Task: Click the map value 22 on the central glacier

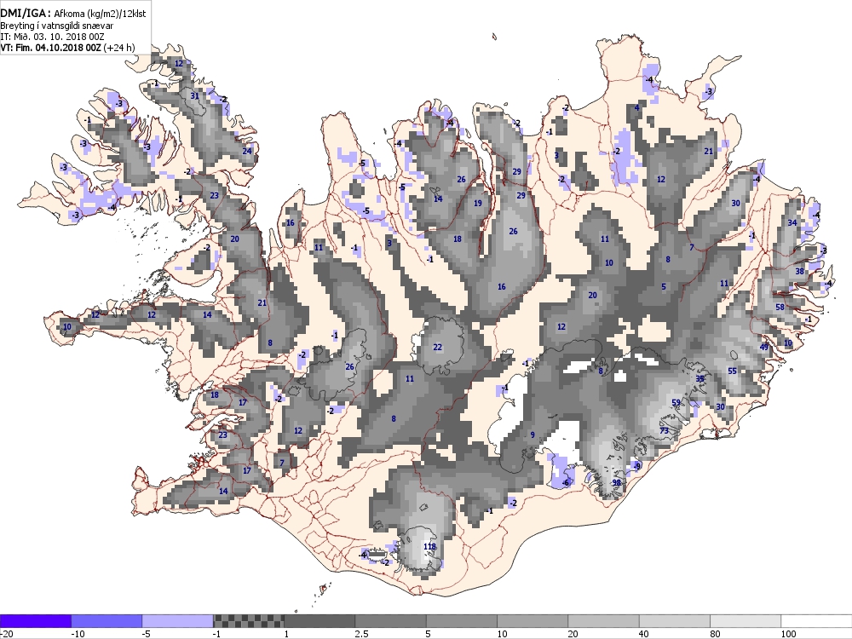Action: coord(437,348)
